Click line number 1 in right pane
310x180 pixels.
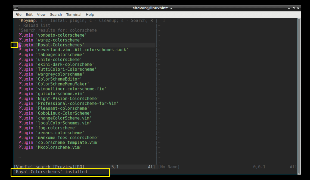point(164,21)
